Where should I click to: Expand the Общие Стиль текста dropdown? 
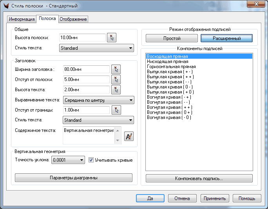point(96,48)
